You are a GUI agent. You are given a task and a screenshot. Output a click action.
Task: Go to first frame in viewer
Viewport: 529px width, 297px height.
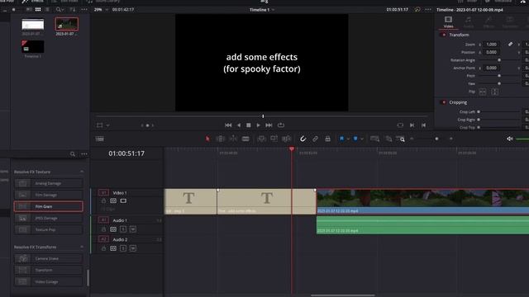point(228,125)
